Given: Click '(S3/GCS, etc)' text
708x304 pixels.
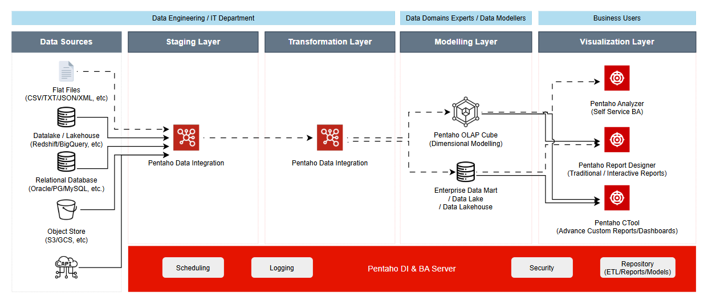Looking at the screenshot, I should [x=66, y=240].
